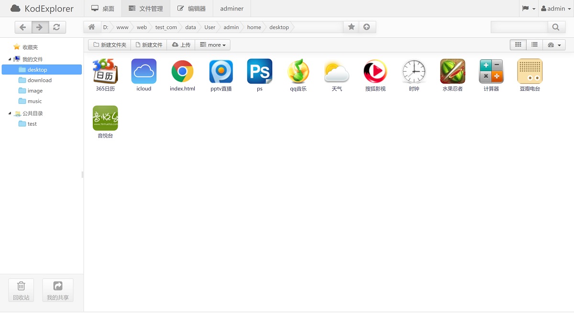
Task: Click the 上传 upload button
Action: point(181,45)
